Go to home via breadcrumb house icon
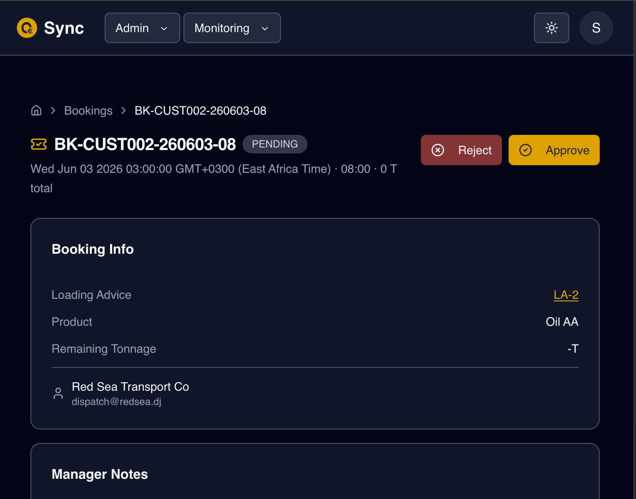The image size is (636, 499). (36, 110)
